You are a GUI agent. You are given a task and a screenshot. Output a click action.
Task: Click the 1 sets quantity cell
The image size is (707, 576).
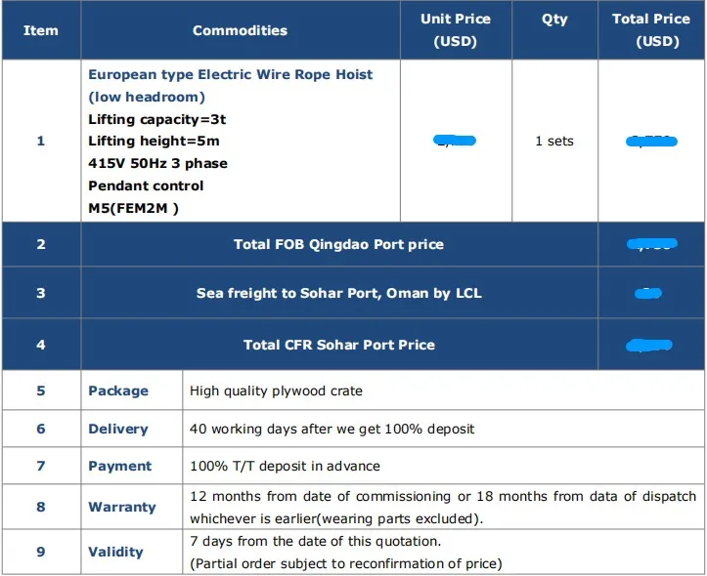pos(554,142)
